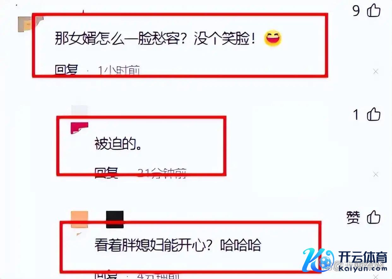Image resolution: width=392 pixels, height=279 pixels.
Task: Open the laughing emoji in first comment
Action: [272, 39]
